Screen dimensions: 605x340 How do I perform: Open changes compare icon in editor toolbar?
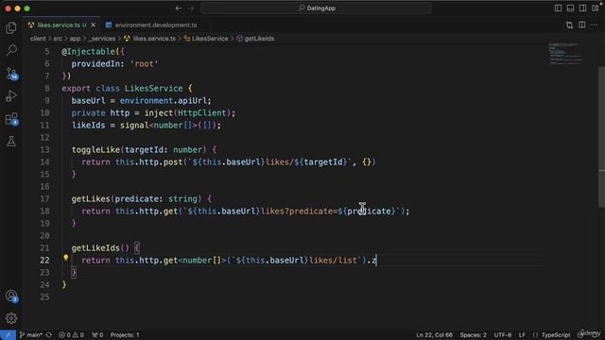(x=569, y=25)
